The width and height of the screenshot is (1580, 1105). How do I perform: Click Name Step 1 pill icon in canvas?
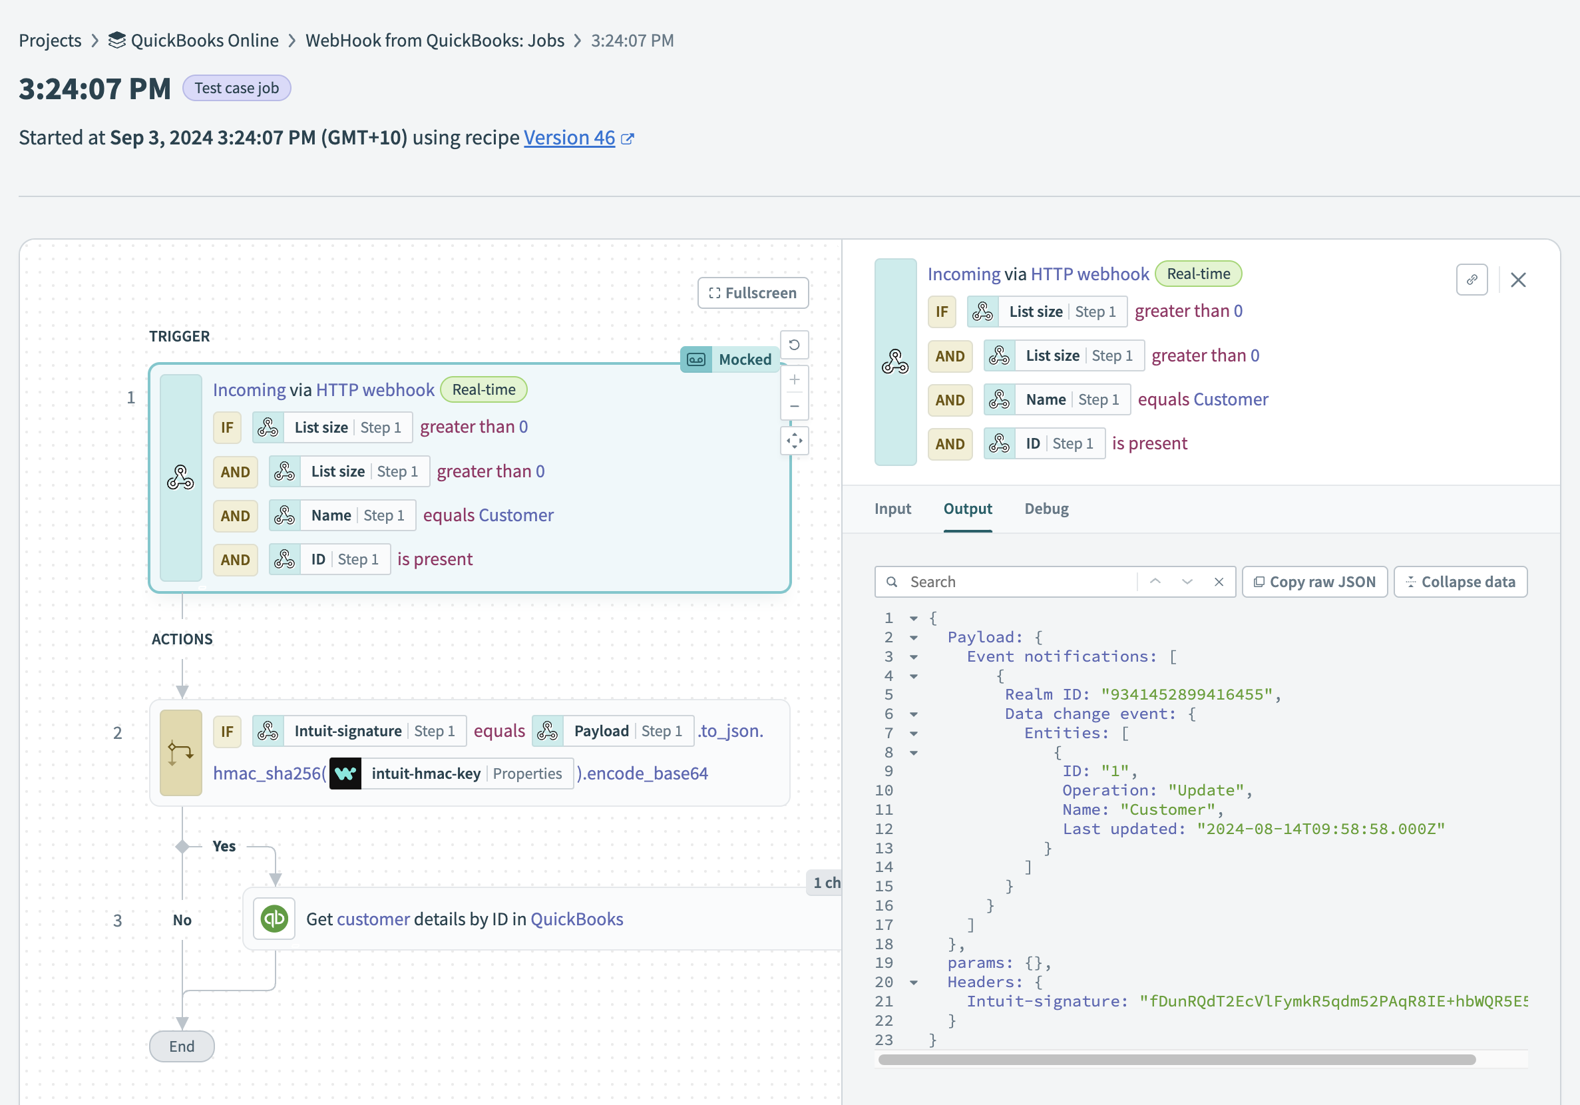(x=285, y=515)
